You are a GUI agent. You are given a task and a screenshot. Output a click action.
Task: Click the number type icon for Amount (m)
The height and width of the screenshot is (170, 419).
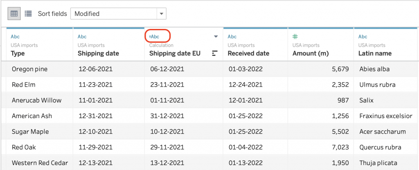pos(295,37)
